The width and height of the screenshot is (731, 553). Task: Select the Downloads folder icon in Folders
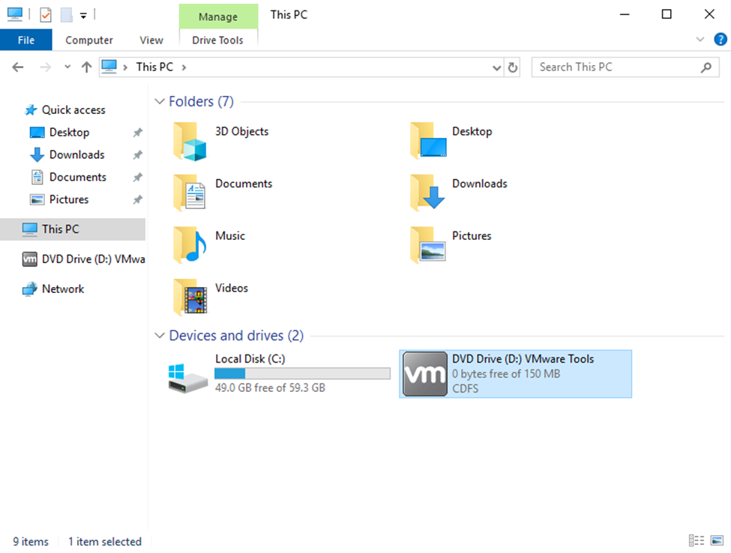tap(427, 193)
